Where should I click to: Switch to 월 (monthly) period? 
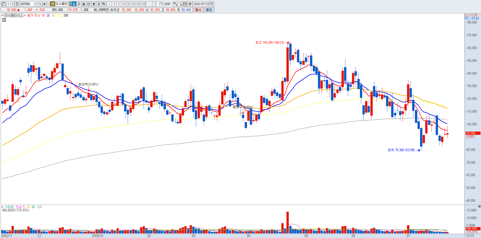84,4
